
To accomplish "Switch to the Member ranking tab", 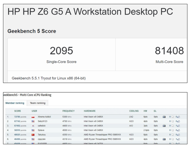I will coord(15,103).
